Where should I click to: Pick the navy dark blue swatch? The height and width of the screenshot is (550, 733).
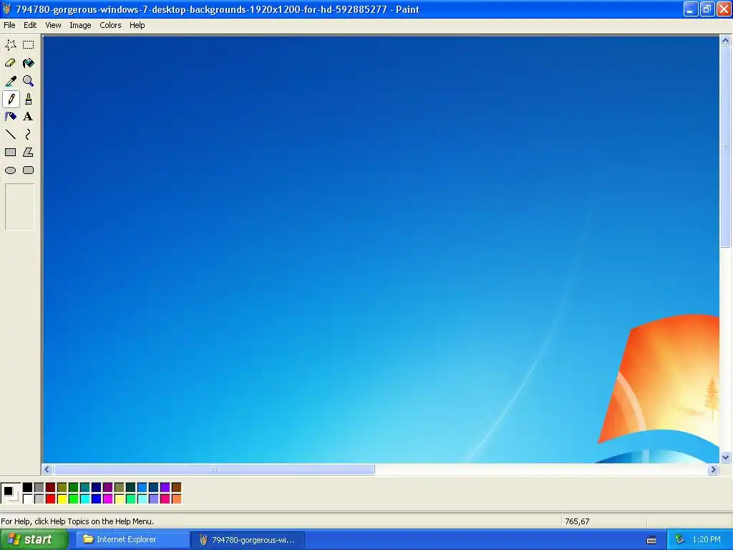(97, 488)
